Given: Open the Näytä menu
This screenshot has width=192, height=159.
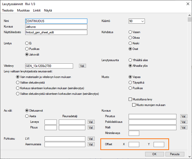Looking at the screenshot, I should click(x=48, y=10).
